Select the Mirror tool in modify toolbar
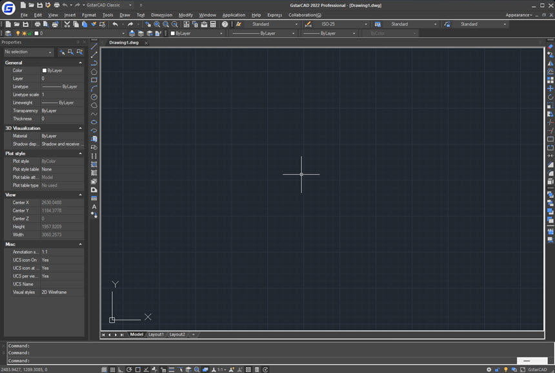Screen dimensions: 555x373 click(x=550, y=64)
